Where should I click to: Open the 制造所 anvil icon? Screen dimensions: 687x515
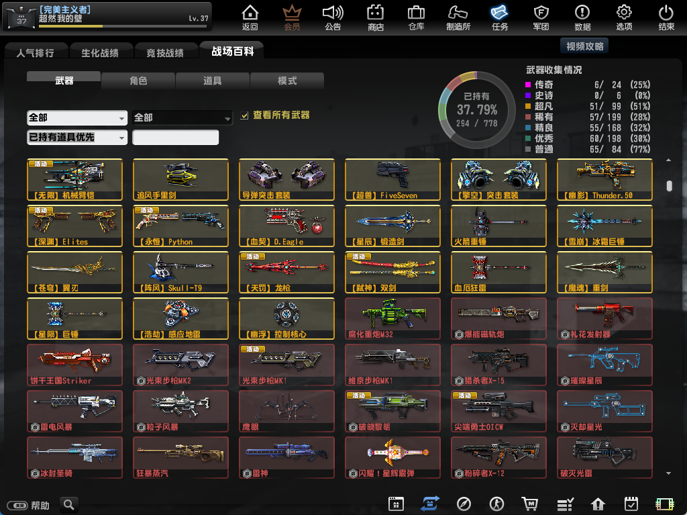(458, 13)
